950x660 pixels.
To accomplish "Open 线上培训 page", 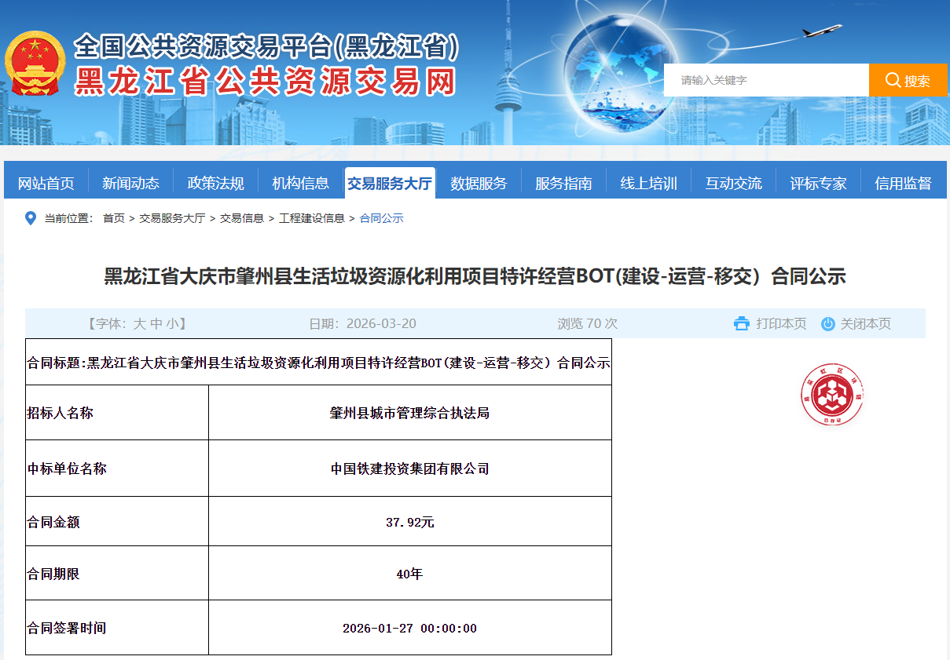I will coord(648,183).
